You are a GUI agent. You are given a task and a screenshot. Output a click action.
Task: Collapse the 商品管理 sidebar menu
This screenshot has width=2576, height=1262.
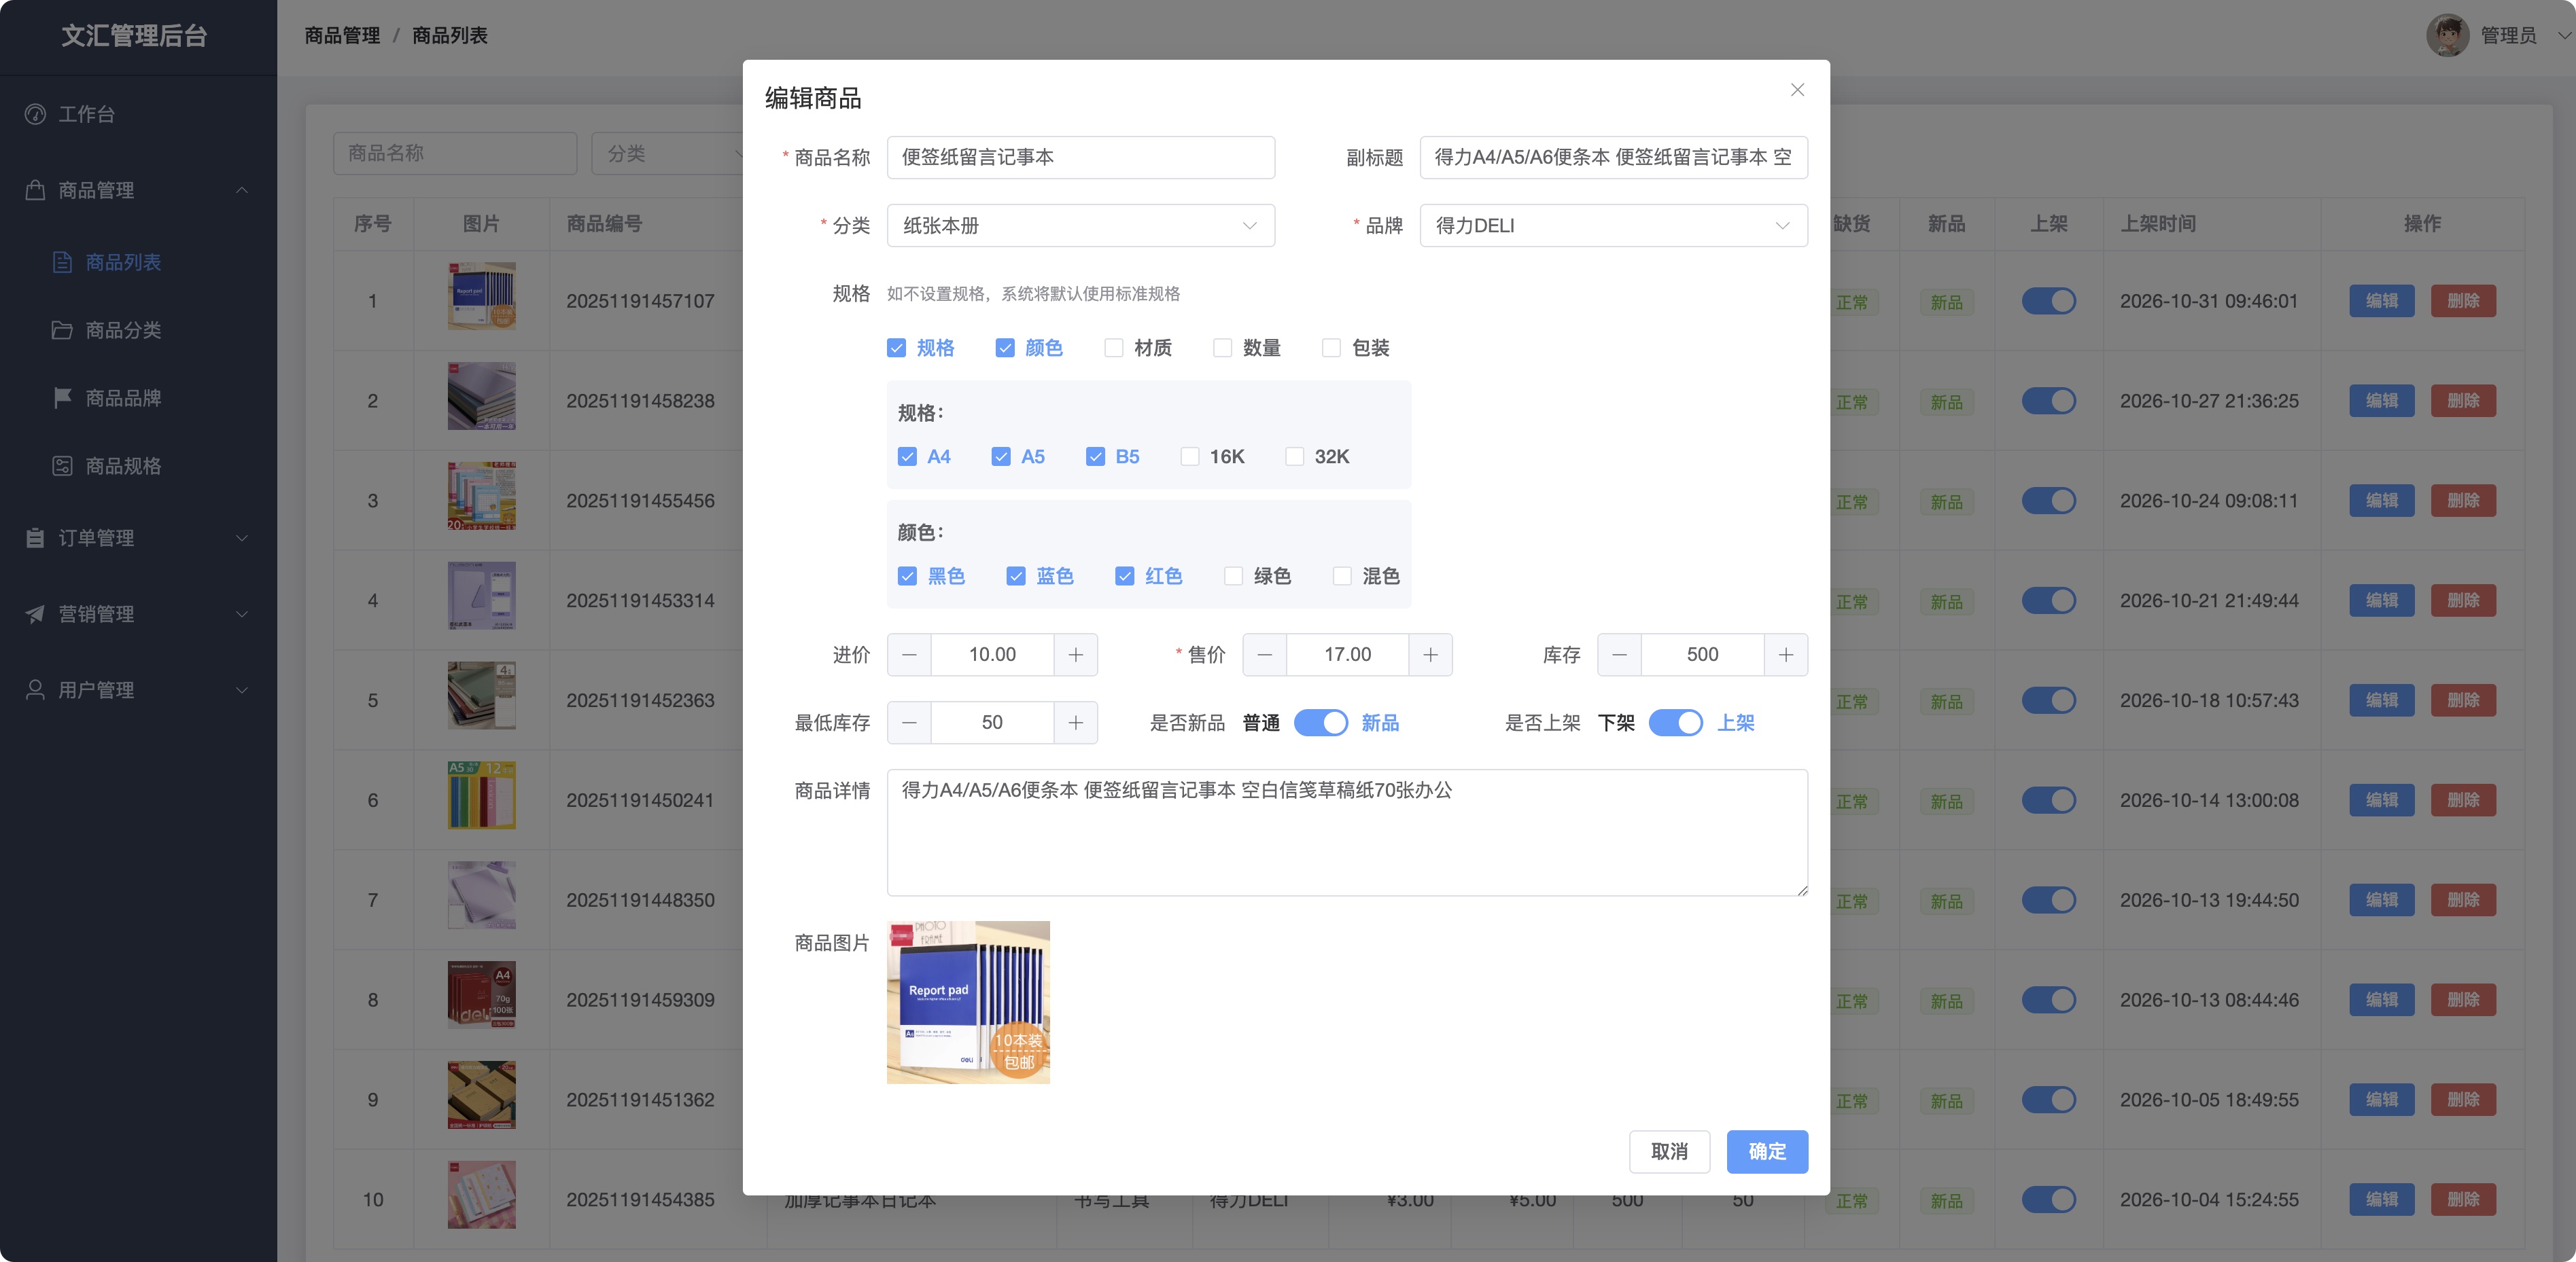pyautogui.click(x=242, y=190)
